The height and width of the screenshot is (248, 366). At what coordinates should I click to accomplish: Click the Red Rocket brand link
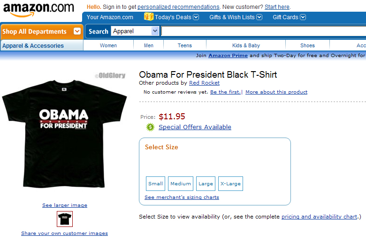tap(204, 83)
